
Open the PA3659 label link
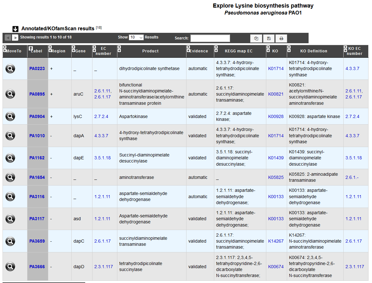(37, 241)
